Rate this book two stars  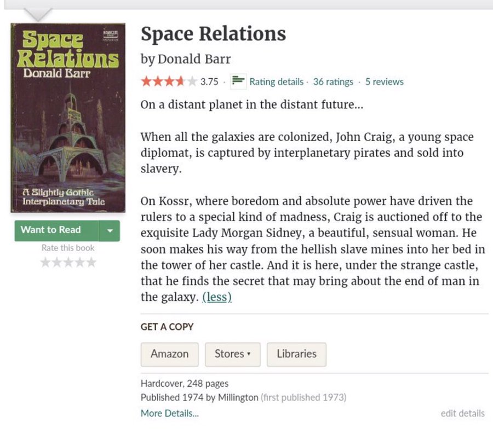[57, 263]
